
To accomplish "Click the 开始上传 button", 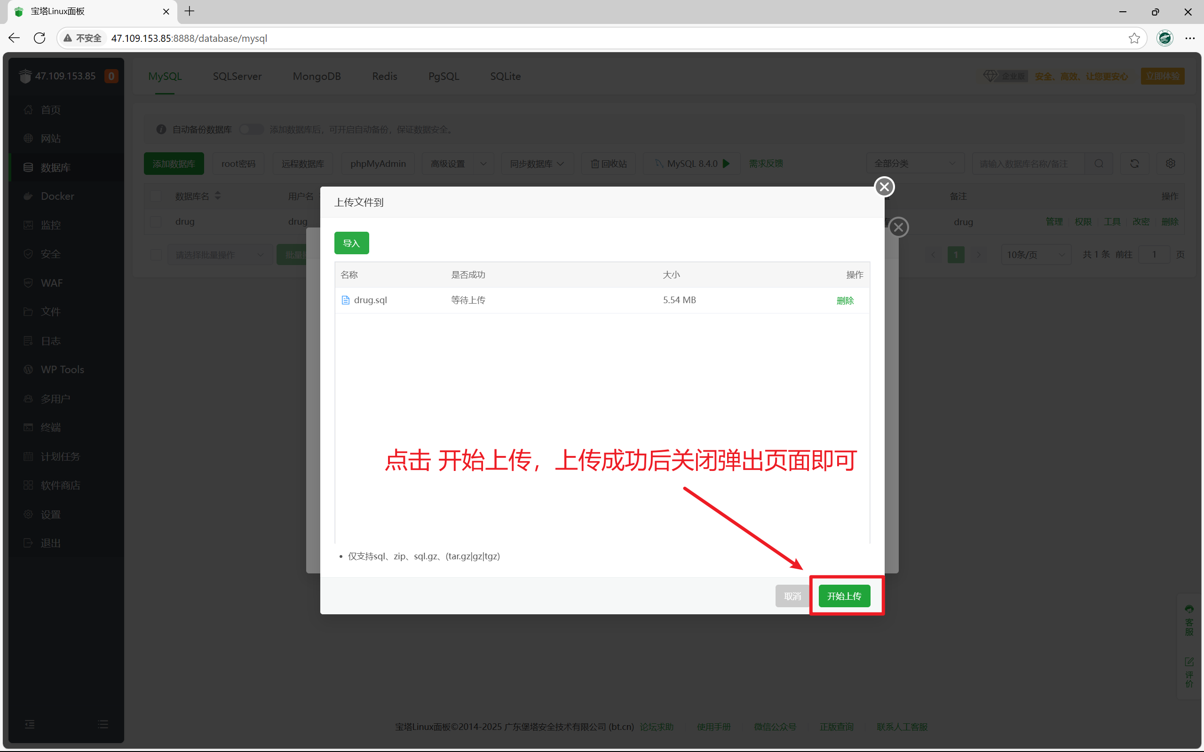I will coord(844,596).
